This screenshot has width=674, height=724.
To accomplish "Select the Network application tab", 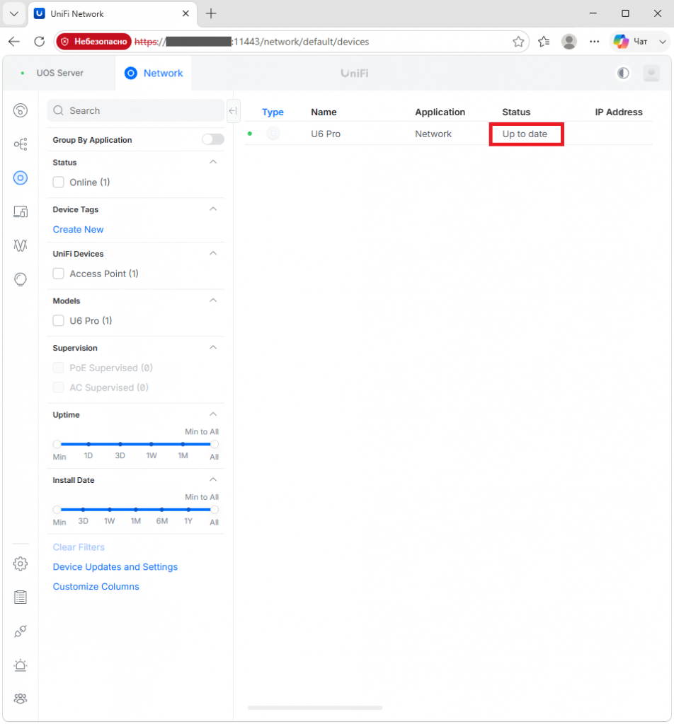I will (154, 73).
